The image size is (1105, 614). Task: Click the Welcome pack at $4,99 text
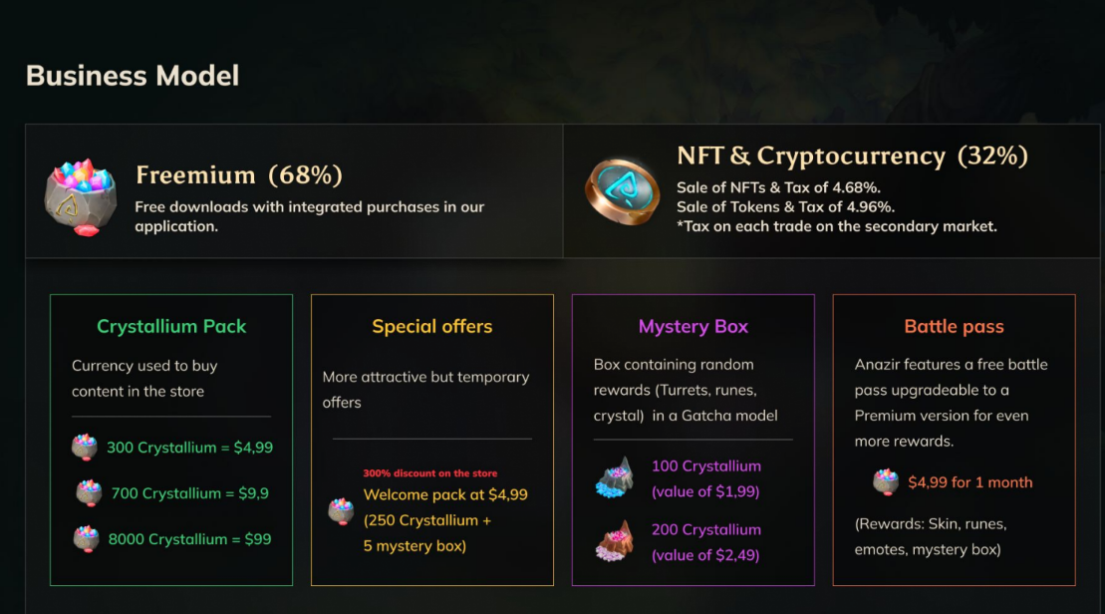pyautogui.click(x=445, y=494)
